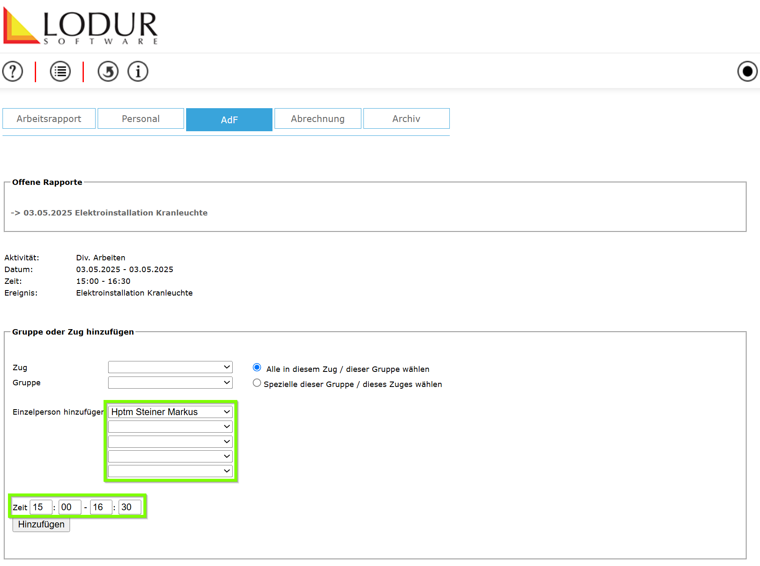Click the LODUR Software logo
Screen dimensions: 760x566
coord(80,26)
